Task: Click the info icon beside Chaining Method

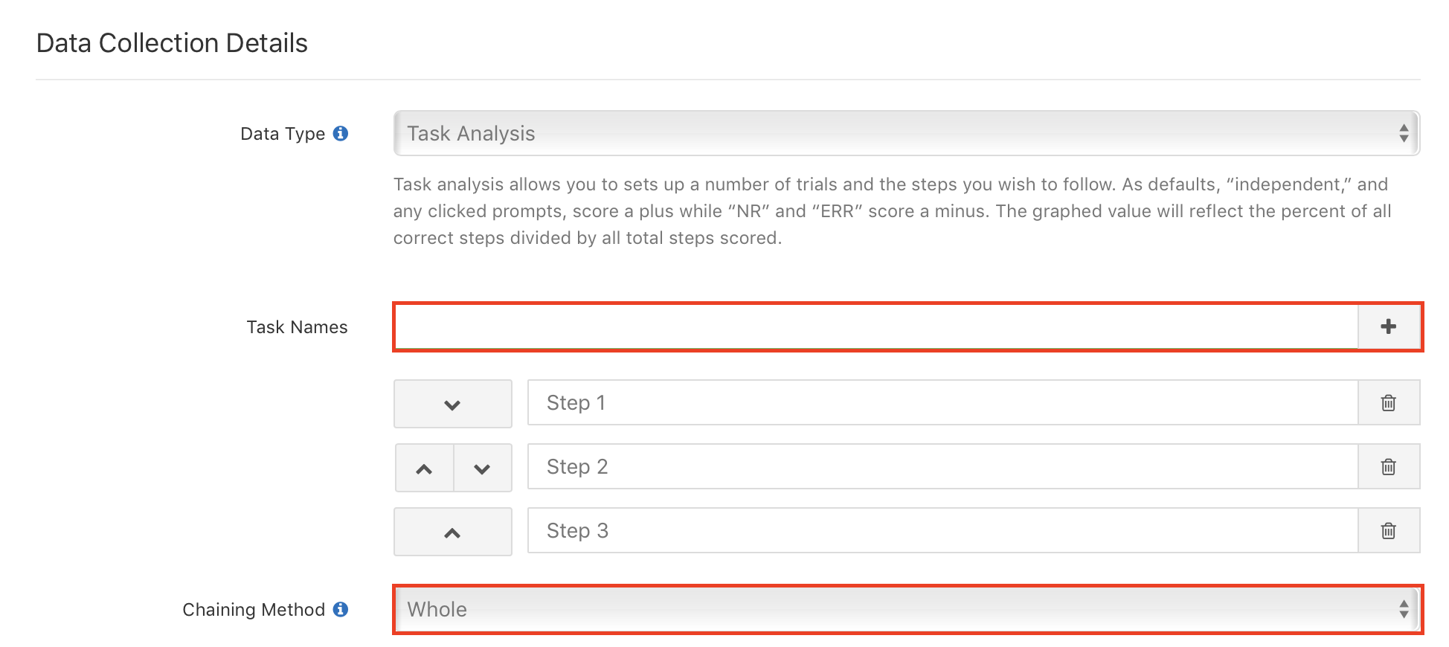Action: click(341, 609)
